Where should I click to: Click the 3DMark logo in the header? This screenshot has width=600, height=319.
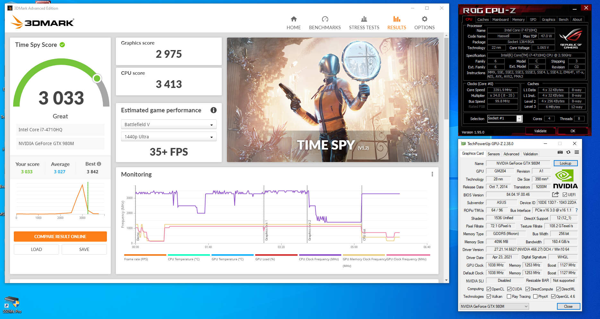(x=42, y=22)
